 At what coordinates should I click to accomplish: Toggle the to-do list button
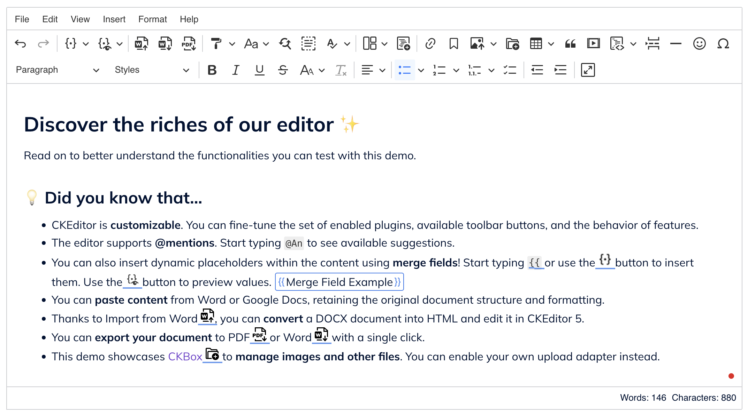pos(510,70)
